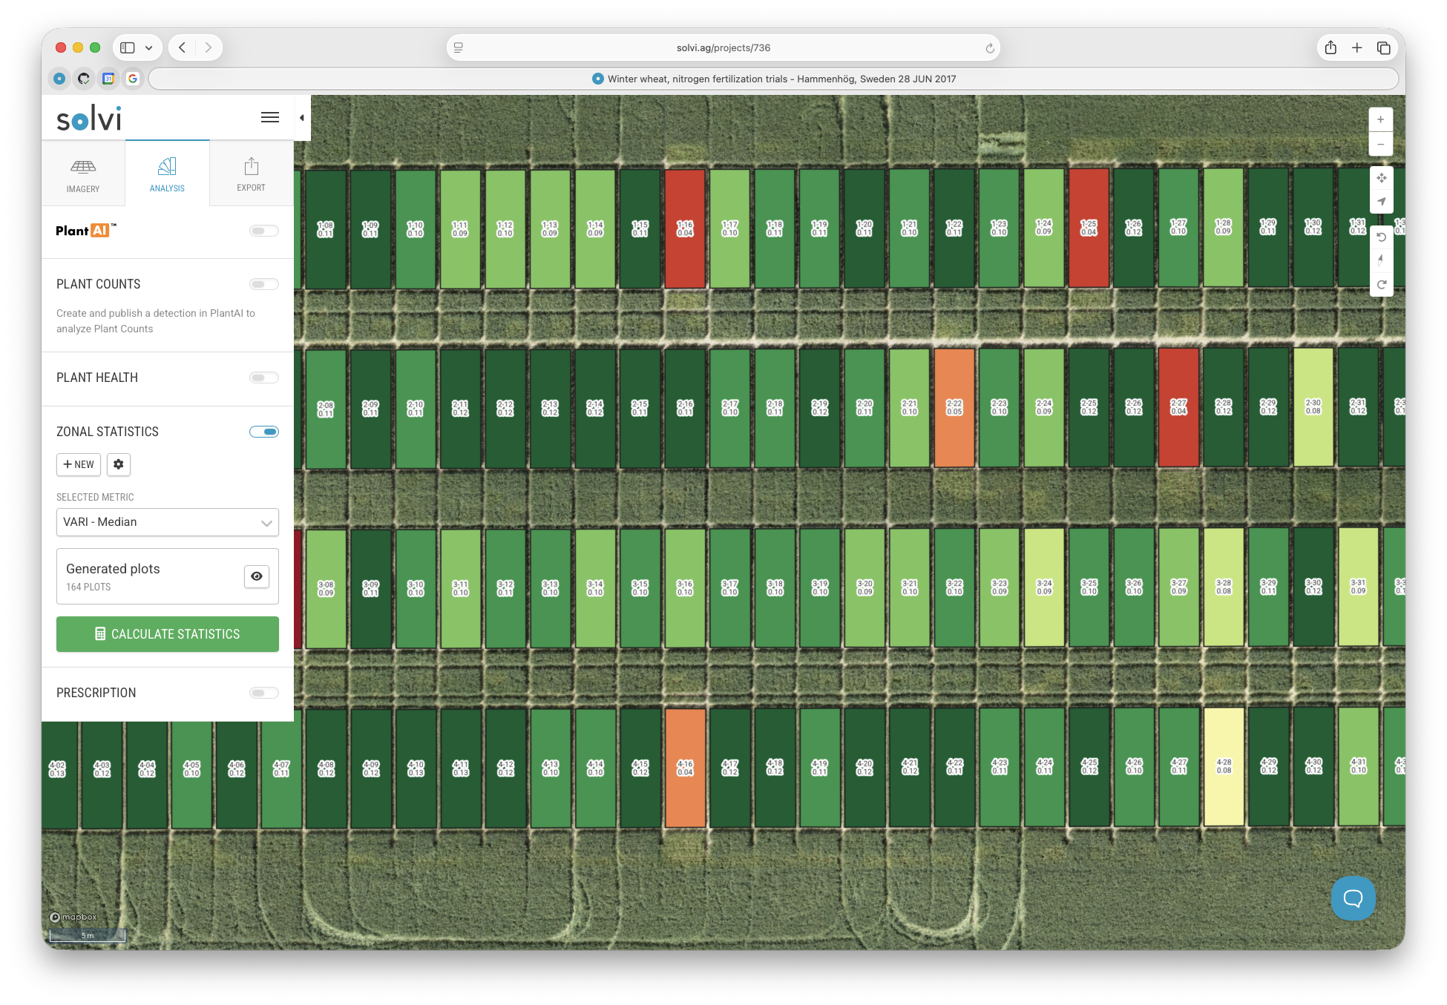Reset map north with compass icon
The height and width of the screenshot is (1005, 1447).
click(x=1381, y=260)
